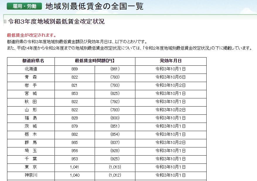Click the 822 value in the 山形 row
Image resolution: width=257 pixels, height=181 pixels.
tap(74, 110)
